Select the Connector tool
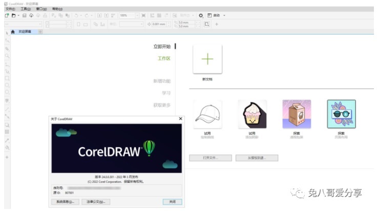377x211 pixels. coord(7,116)
